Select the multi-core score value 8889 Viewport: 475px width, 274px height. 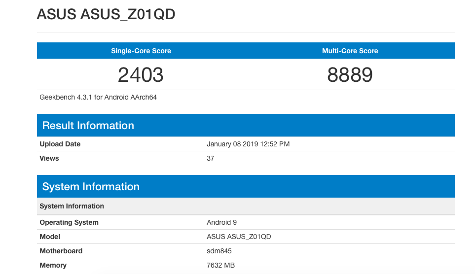click(x=350, y=75)
